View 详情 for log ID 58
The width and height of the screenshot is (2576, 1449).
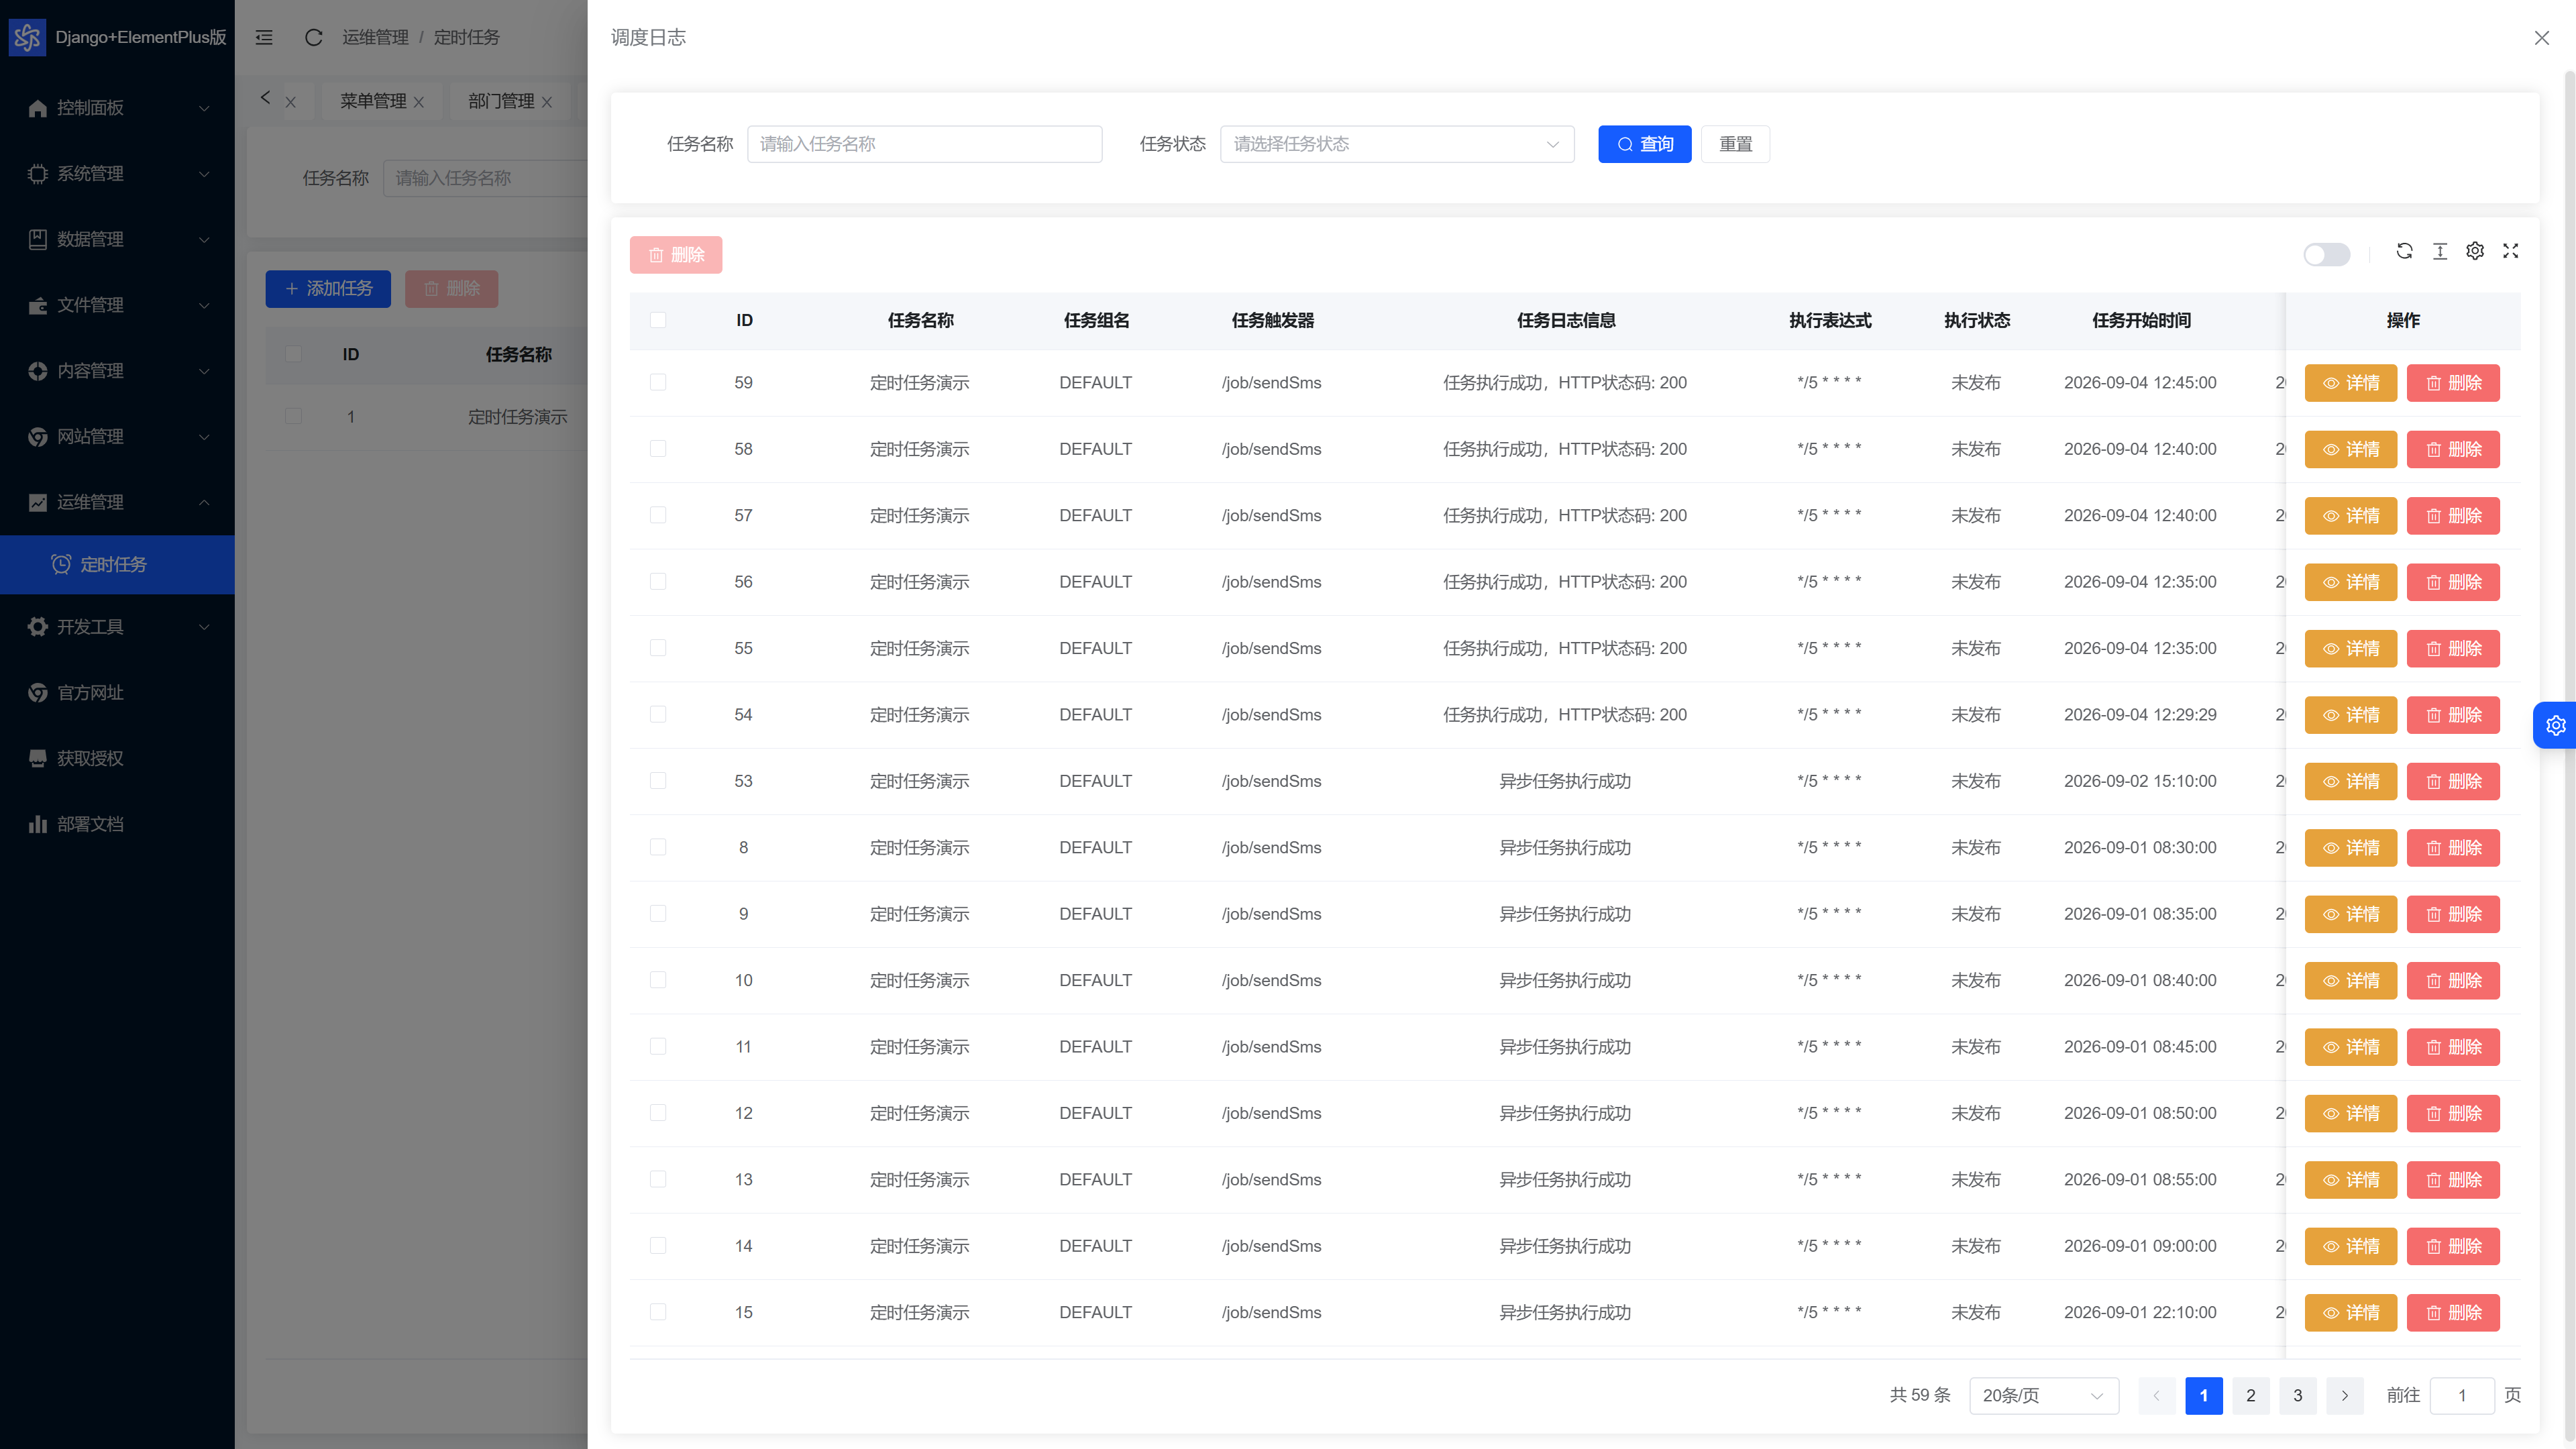pyautogui.click(x=2350, y=449)
